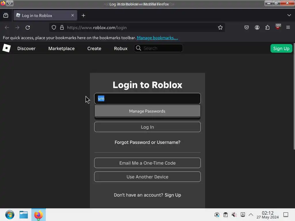Screen dimensions: 295x221
Task: Click the muted volume tray icon
Action: (234, 215)
